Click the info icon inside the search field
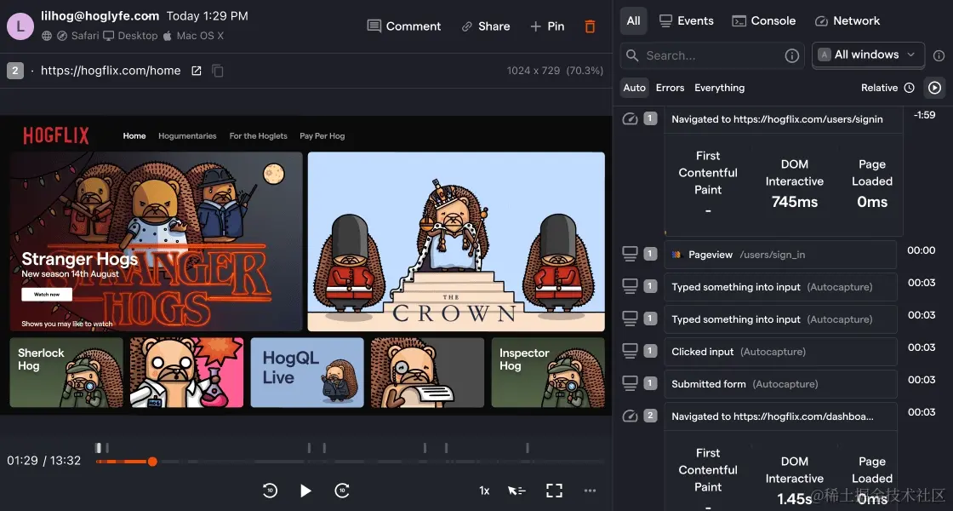Viewport: 953px width, 511px height. [x=791, y=56]
